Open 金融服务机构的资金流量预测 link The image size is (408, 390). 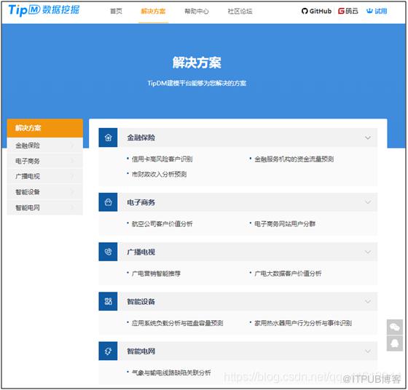click(x=294, y=159)
